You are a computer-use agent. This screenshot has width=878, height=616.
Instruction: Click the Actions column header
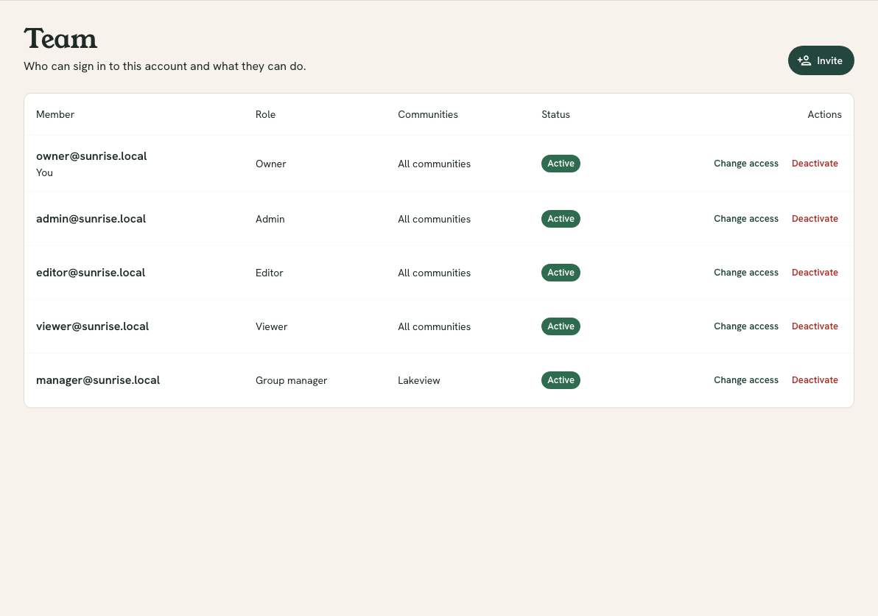824,114
